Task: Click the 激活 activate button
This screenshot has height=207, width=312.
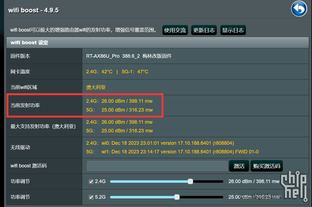Action: [x=239, y=166]
